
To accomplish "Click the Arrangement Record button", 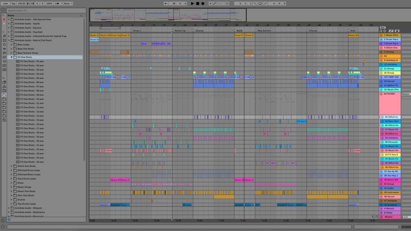I will [203, 3].
